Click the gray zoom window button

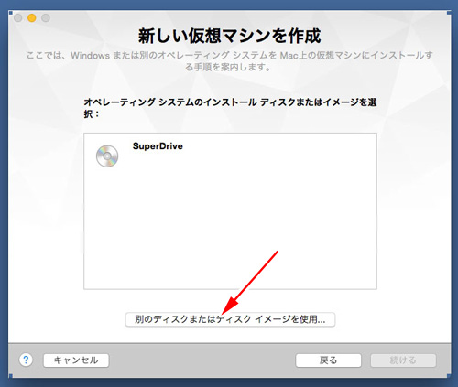point(46,18)
